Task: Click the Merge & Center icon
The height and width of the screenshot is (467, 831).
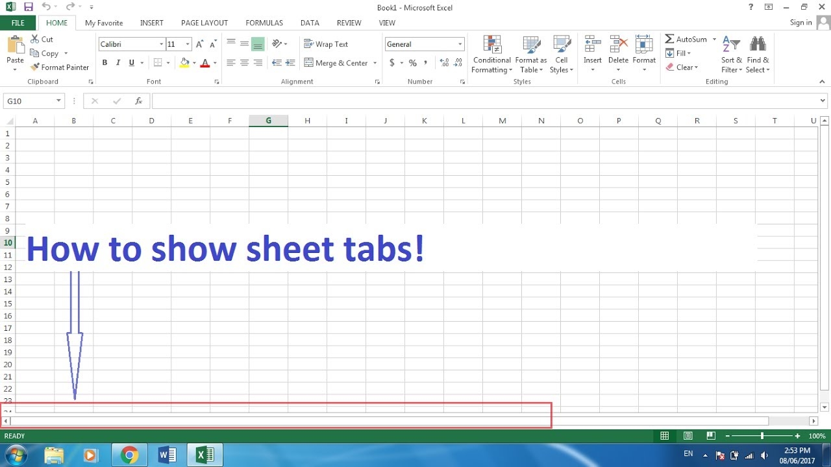Action: 309,63
